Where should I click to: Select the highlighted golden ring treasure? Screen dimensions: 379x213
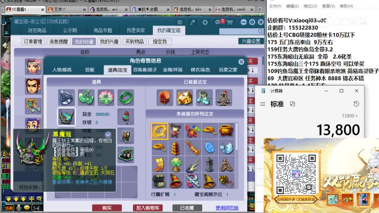(x=160, y=131)
